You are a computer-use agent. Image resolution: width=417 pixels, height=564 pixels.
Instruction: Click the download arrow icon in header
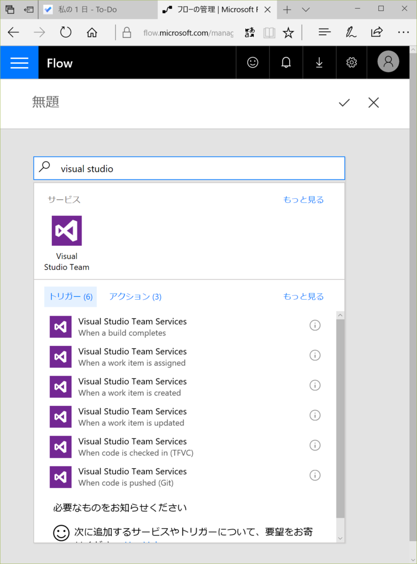pos(319,63)
